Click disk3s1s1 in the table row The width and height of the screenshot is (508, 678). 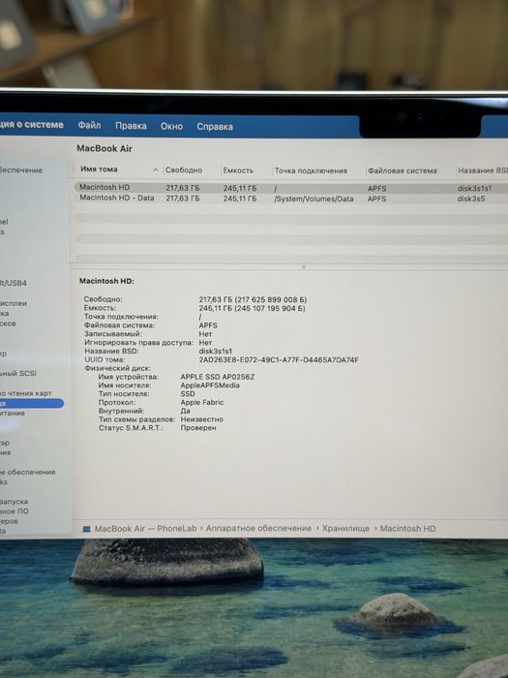pyautogui.click(x=474, y=189)
